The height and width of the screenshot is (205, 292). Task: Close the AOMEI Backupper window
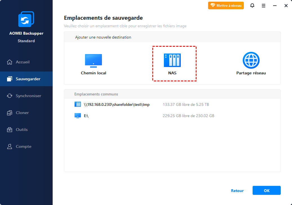(286, 6)
